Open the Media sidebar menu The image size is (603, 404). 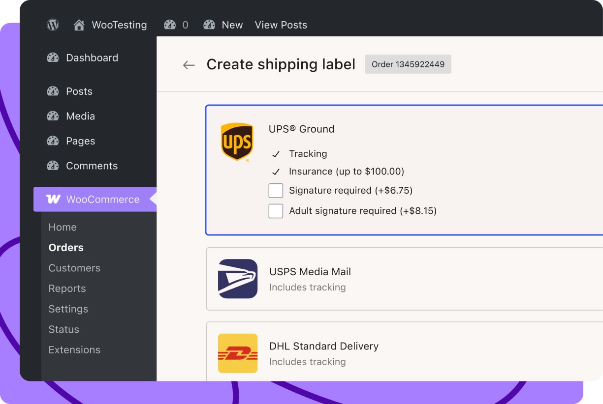tap(80, 116)
